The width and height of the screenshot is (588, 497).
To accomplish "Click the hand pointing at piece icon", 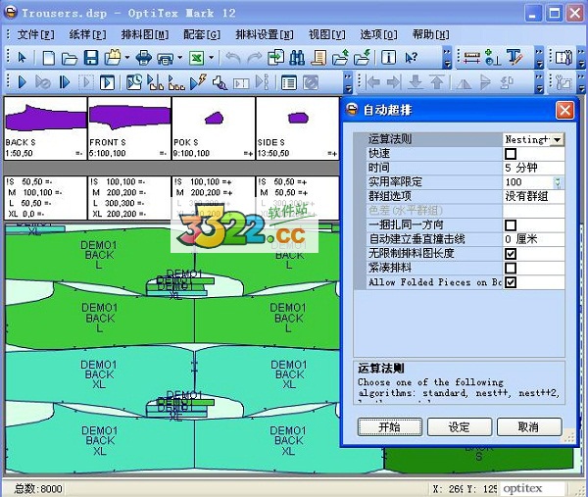I will (220, 82).
